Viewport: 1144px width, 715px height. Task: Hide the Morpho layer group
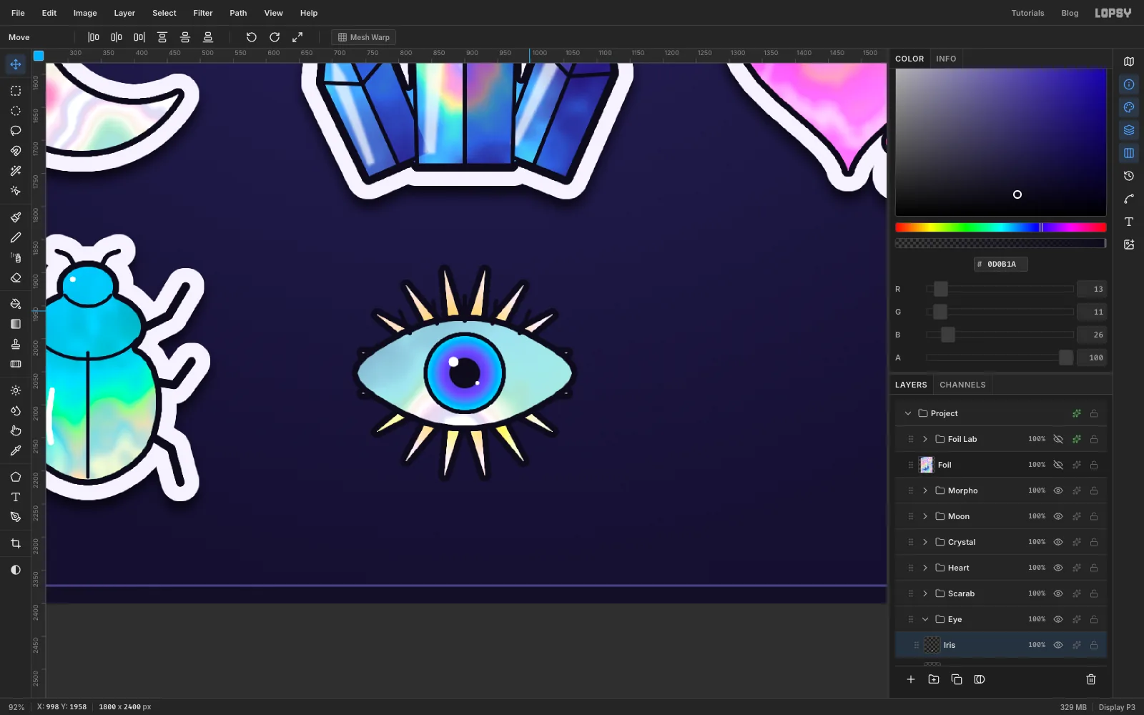(1058, 490)
